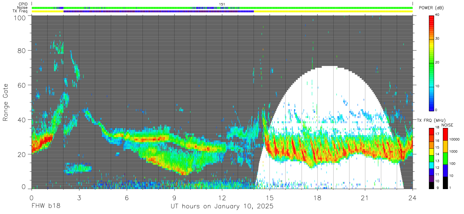Click the 10000 tick on the NOISE legend
The image size is (464, 214).
pos(454,139)
